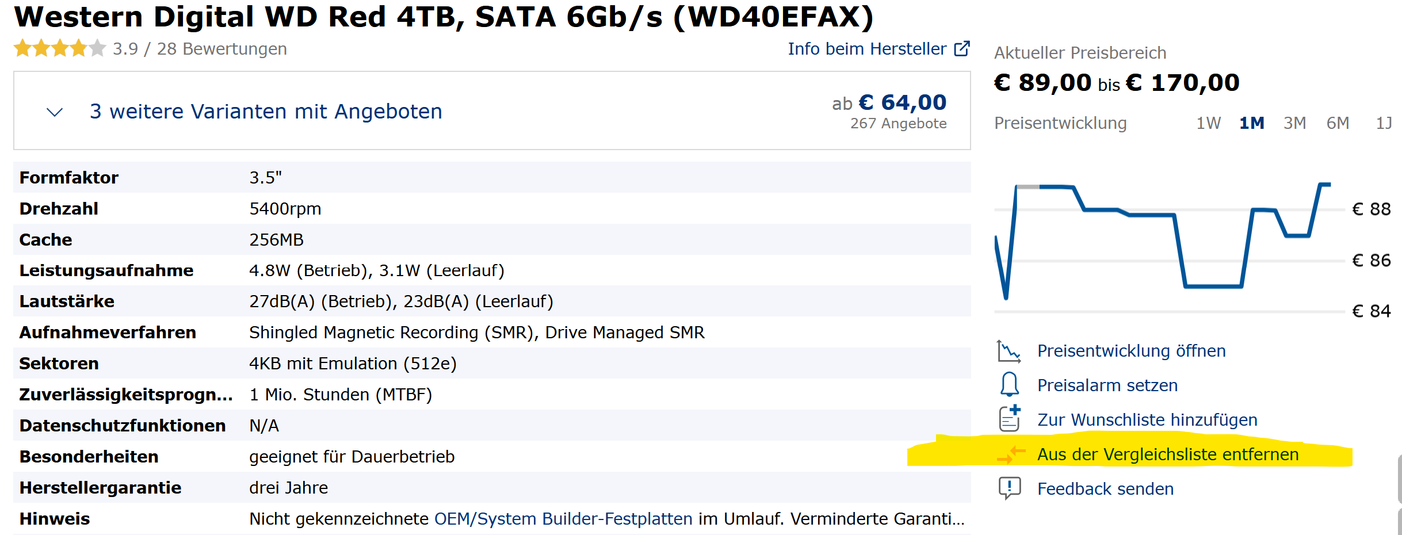Open '3 weitere Varianten mit Angeboten'
This screenshot has width=1402, height=535.
coord(266,112)
